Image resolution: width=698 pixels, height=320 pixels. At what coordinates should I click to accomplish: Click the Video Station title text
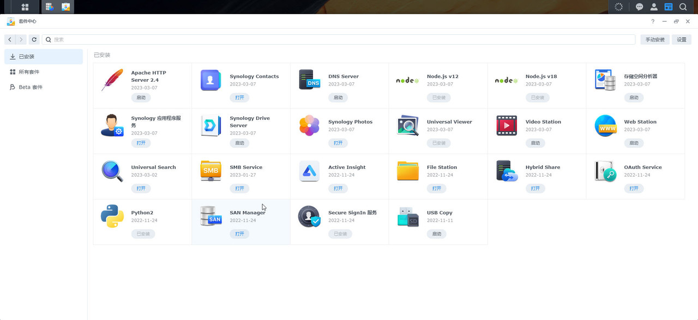pyautogui.click(x=543, y=122)
